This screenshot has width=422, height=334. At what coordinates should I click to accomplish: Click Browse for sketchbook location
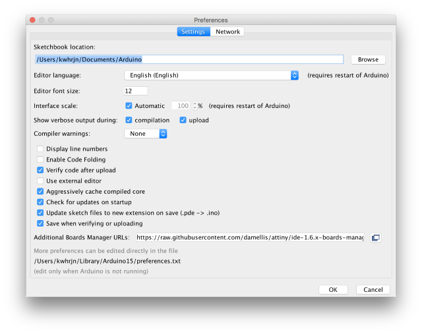tap(368, 59)
